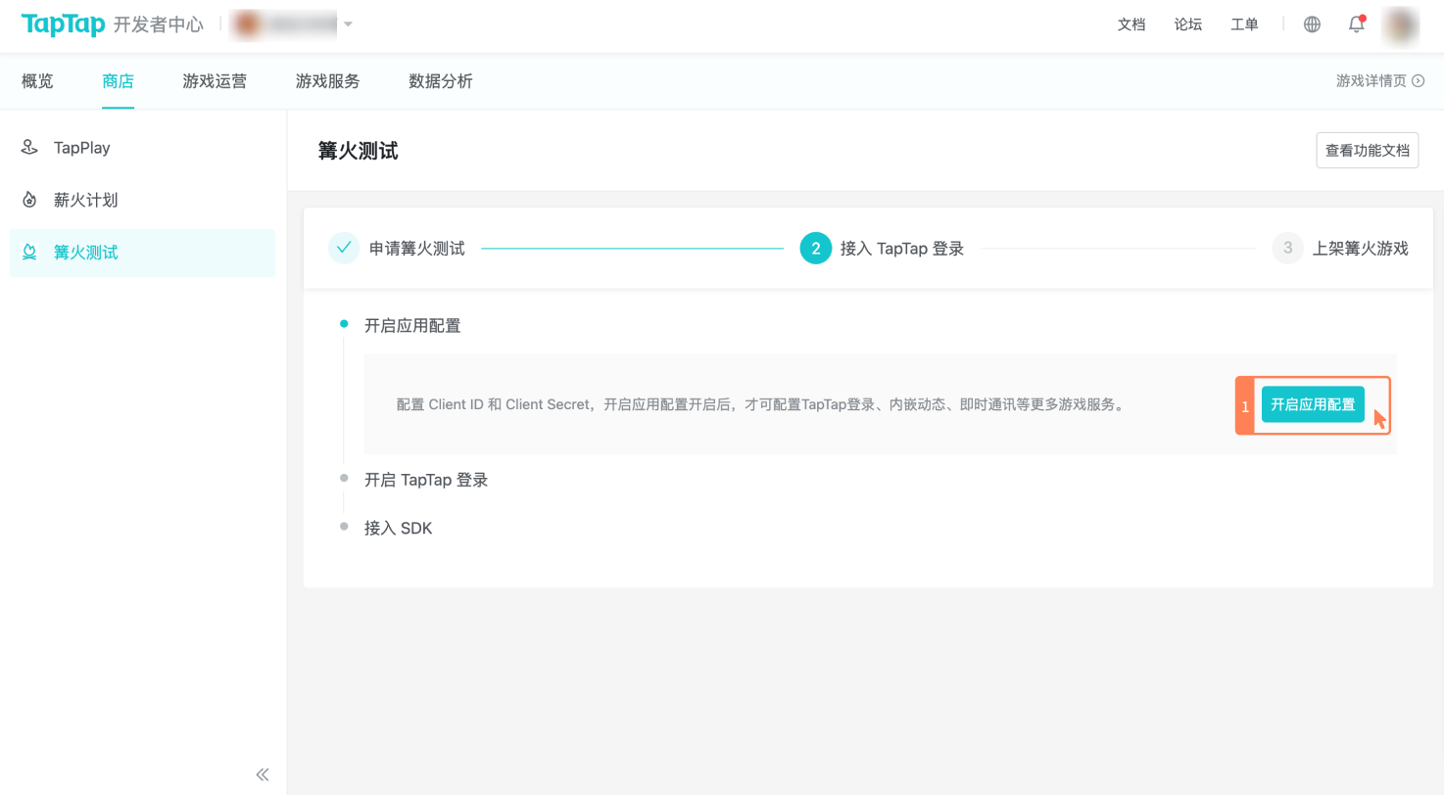Click the step 2 number circle
This screenshot has width=1444, height=795.
(x=815, y=249)
